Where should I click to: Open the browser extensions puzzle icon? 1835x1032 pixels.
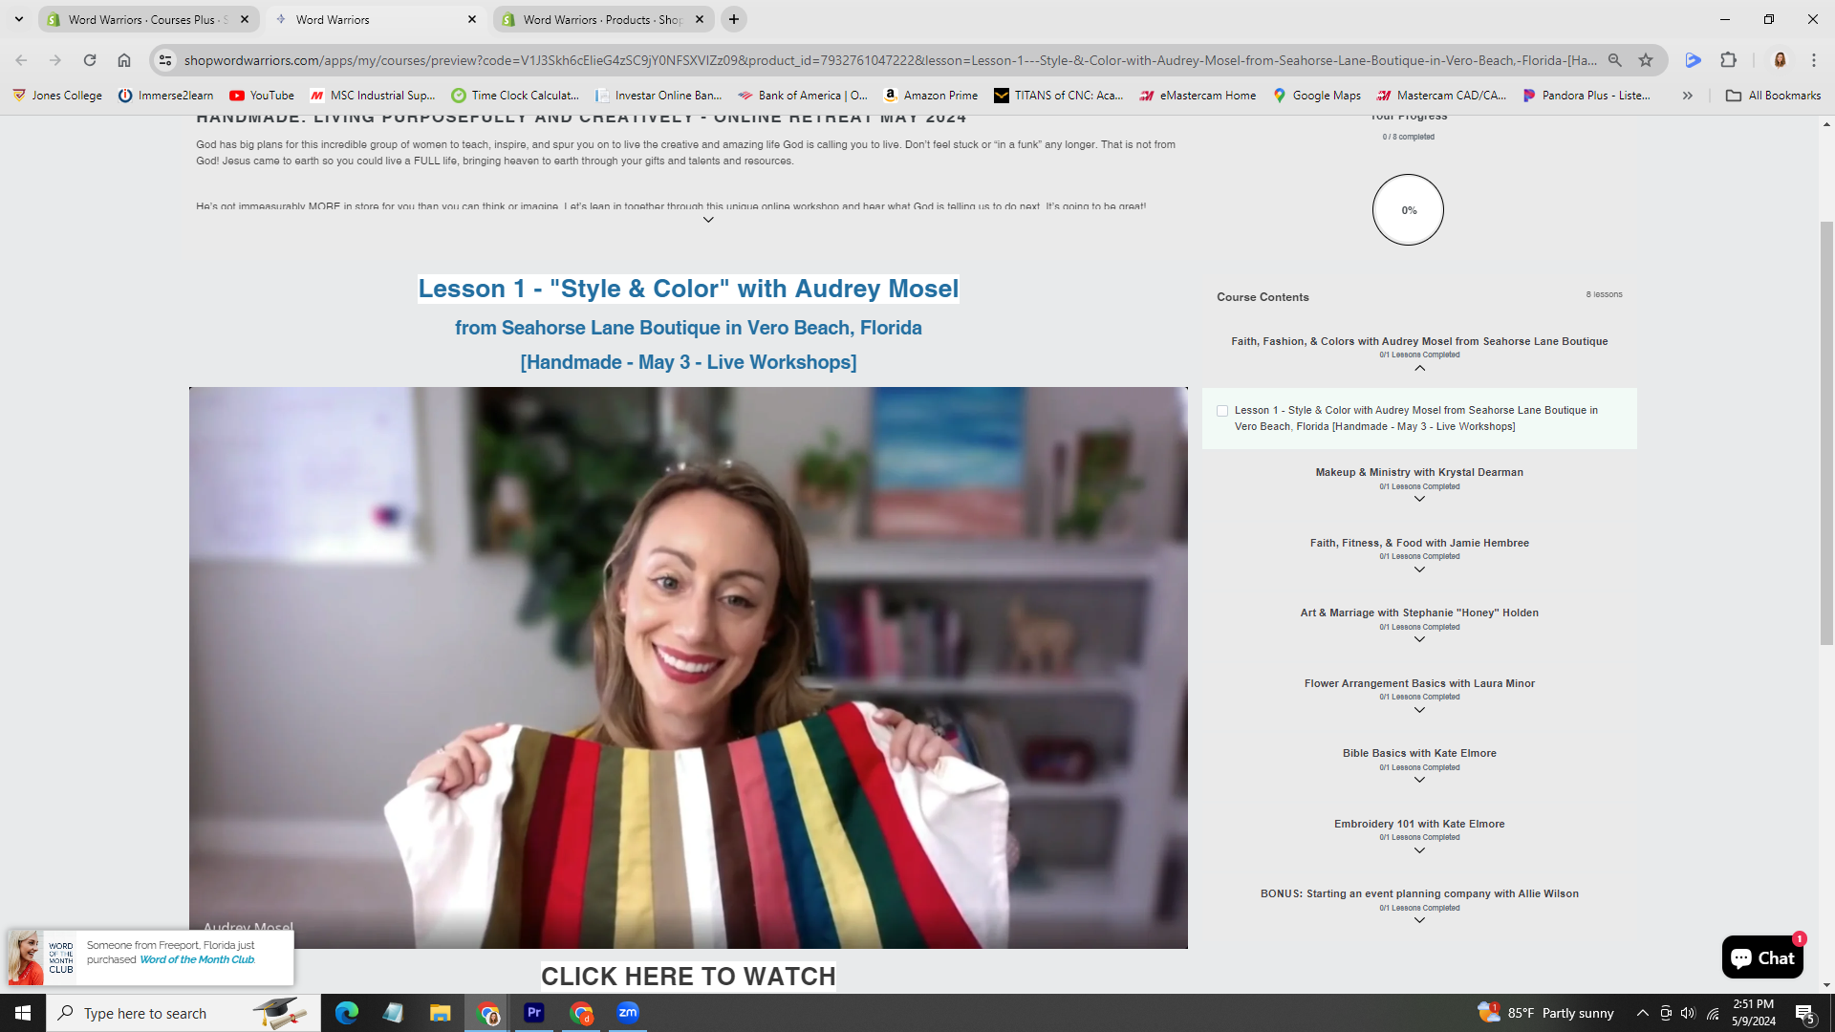(1728, 60)
